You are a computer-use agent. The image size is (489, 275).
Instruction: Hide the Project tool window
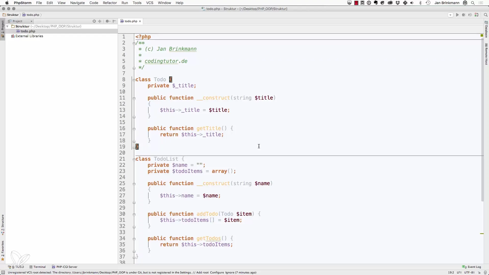coord(114,21)
